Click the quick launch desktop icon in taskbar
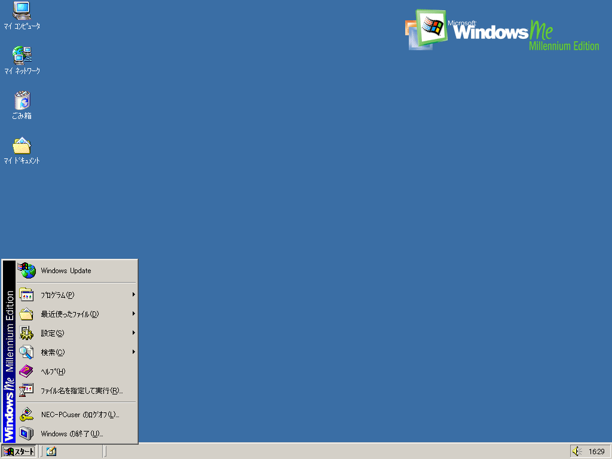The width and height of the screenshot is (612, 459). click(51, 452)
